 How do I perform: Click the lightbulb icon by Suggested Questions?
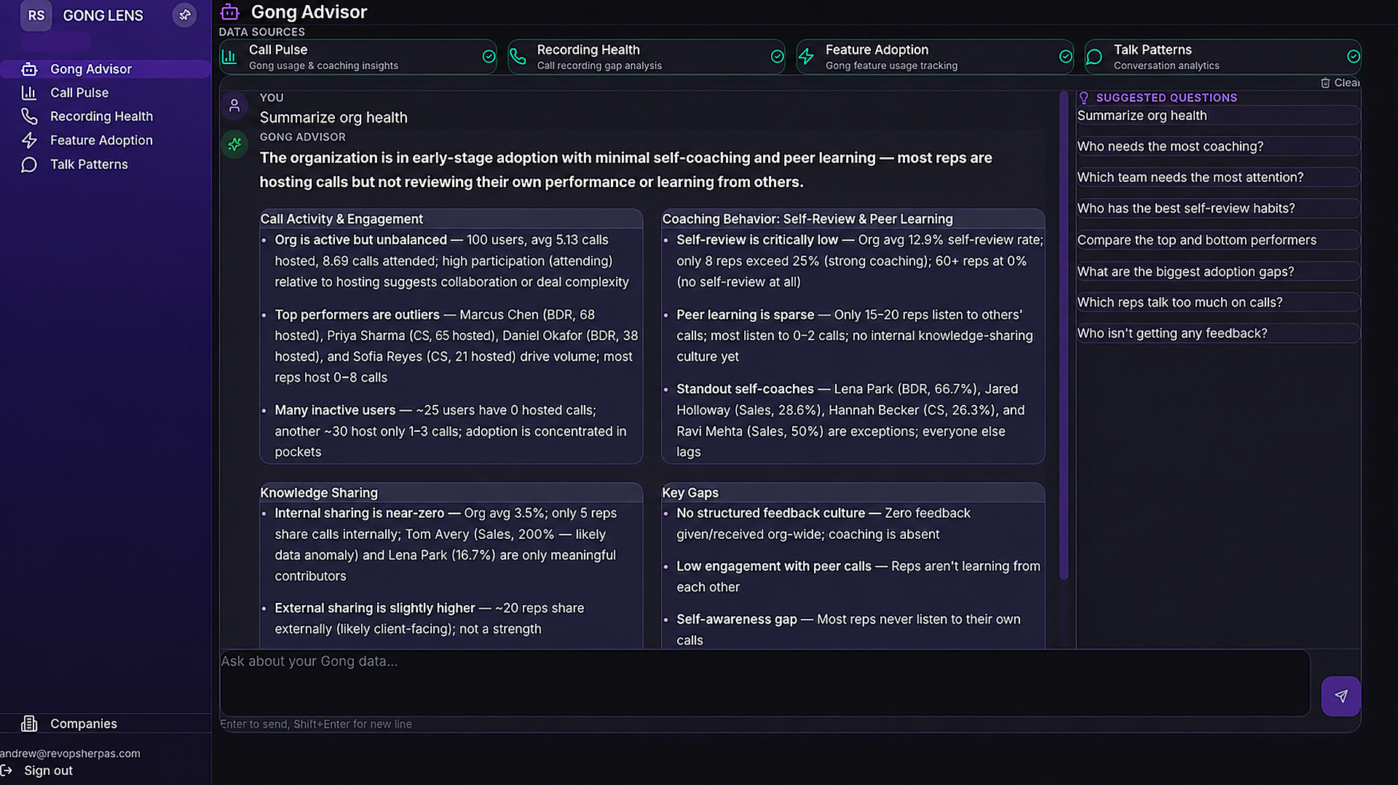(1083, 98)
